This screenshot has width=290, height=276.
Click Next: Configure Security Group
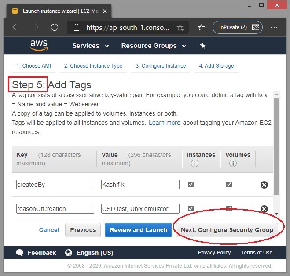tap(227, 230)
